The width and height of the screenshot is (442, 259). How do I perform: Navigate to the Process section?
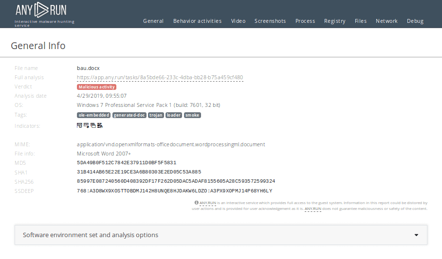pyautogui.click(x=305, y=21)
